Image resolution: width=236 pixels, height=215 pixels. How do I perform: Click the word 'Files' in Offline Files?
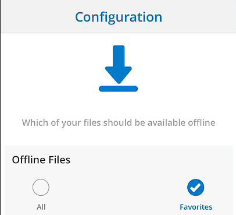pos(59,160)
